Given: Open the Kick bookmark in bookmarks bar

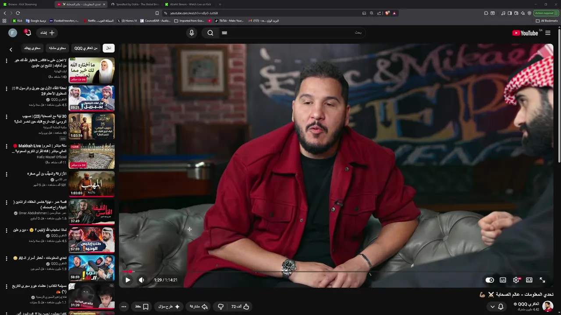Looking at the screenshot, I should pyautogui.click(x=17, y=21).
